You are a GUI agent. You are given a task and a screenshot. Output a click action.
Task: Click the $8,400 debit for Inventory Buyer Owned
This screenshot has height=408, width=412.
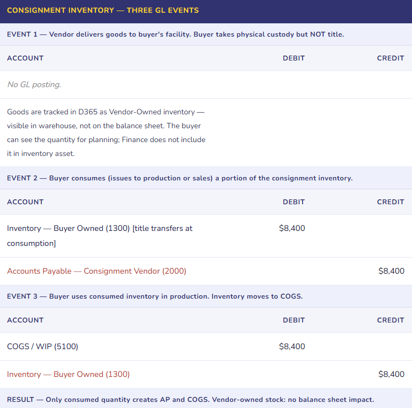click(x=292, y=228)
